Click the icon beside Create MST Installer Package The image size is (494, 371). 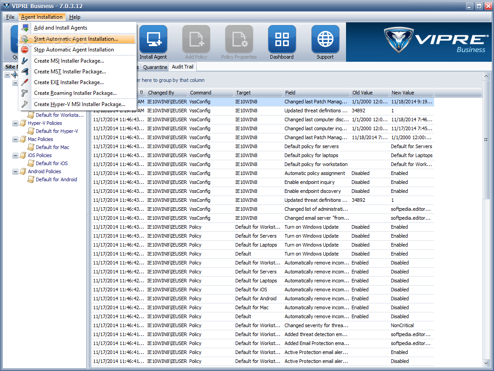[x=25, y=72]
